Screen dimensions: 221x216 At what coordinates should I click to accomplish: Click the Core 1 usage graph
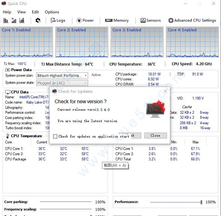click(x=27, y=44)
